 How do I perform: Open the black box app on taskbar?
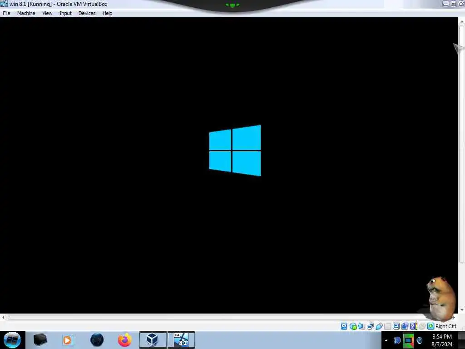pyautogui.click(x=40, y=340)
